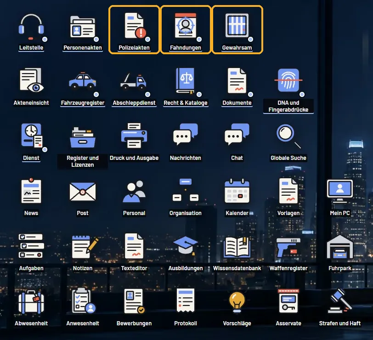Image resolution: width=373 pixels, height=340 pixels.
Task: Open Mein PC monitor icon
Action: (x=340, y=191)
